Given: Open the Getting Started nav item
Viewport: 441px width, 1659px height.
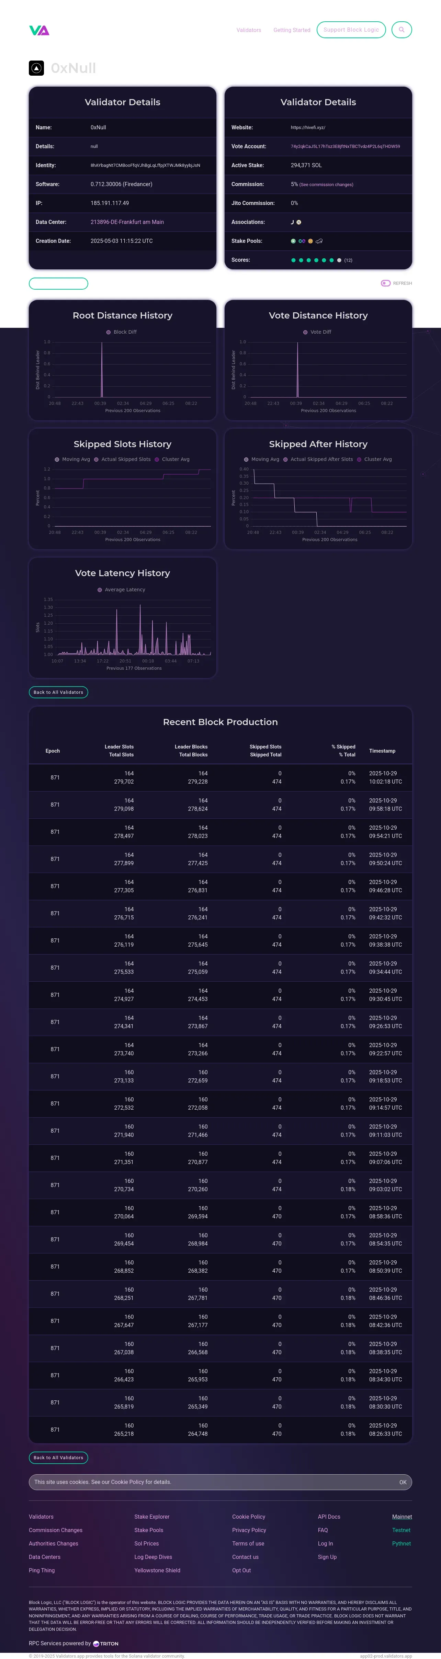Looking at the screenshot, I should click(x=292, y=30).
